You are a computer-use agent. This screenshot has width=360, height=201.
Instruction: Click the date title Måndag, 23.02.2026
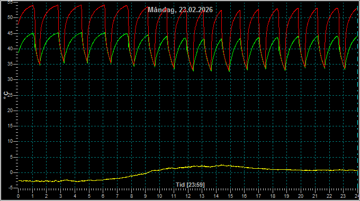(180, 10)
